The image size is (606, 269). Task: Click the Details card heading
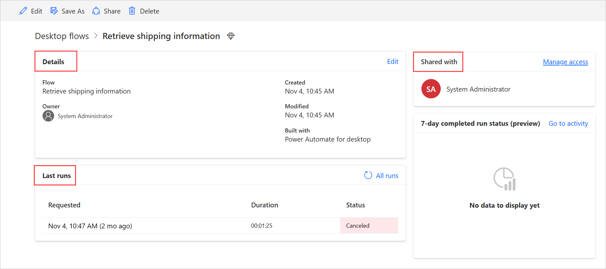click(x=53, y=62)
